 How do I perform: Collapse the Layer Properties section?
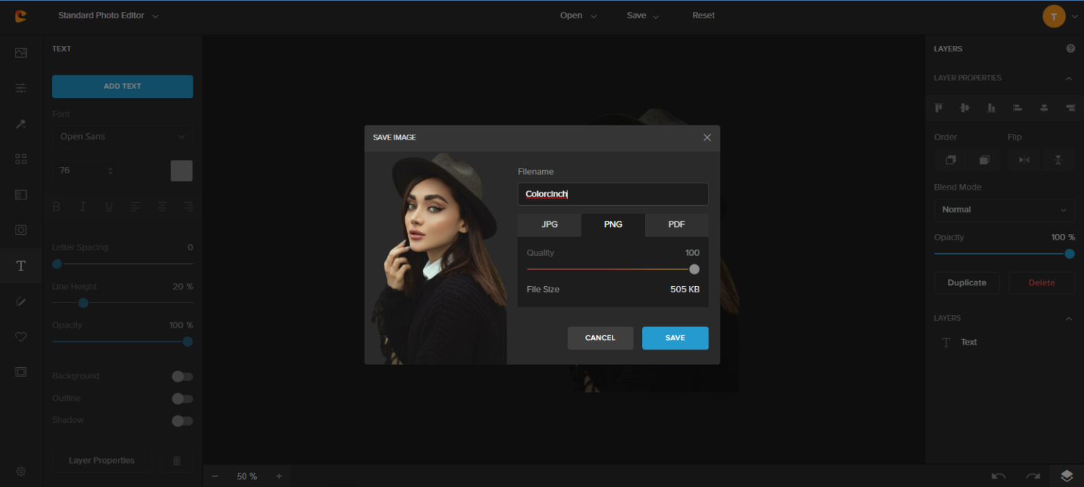click(1068, 78)
